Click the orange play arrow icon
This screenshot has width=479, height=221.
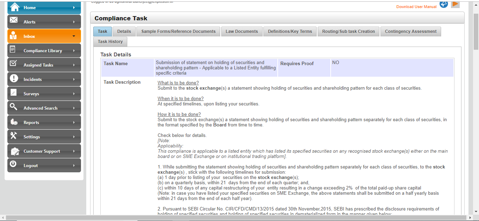(x=455, y=4)
